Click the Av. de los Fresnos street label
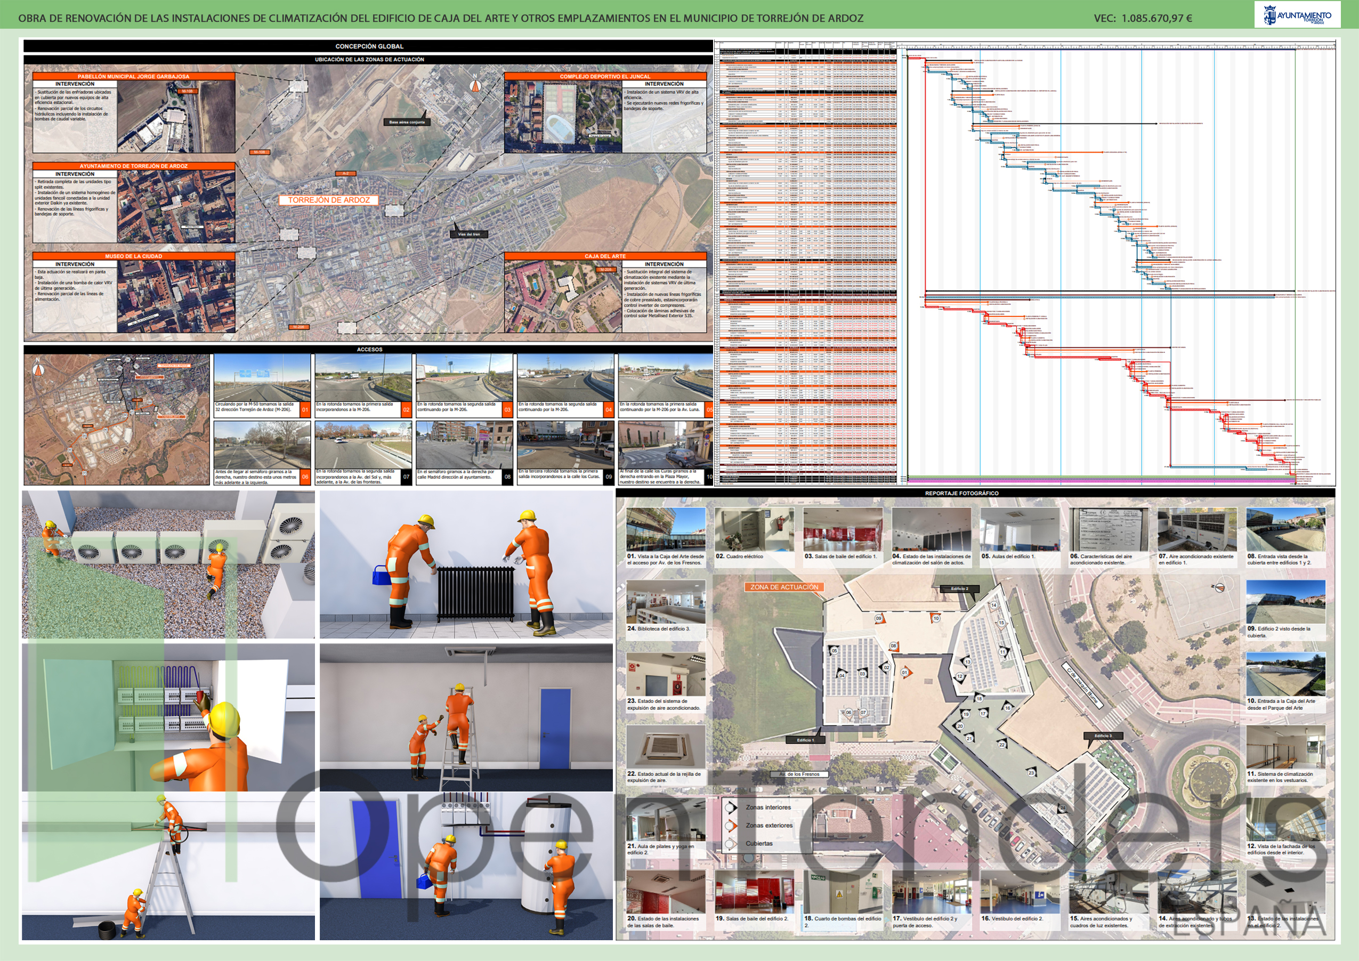The height and width of the screenshot is (961, 1359). 799,774
